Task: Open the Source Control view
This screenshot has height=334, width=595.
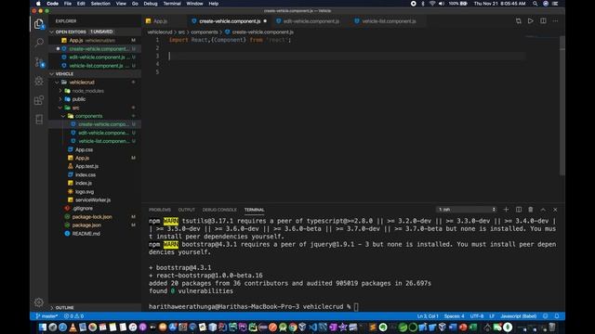Action: point(39,62)
